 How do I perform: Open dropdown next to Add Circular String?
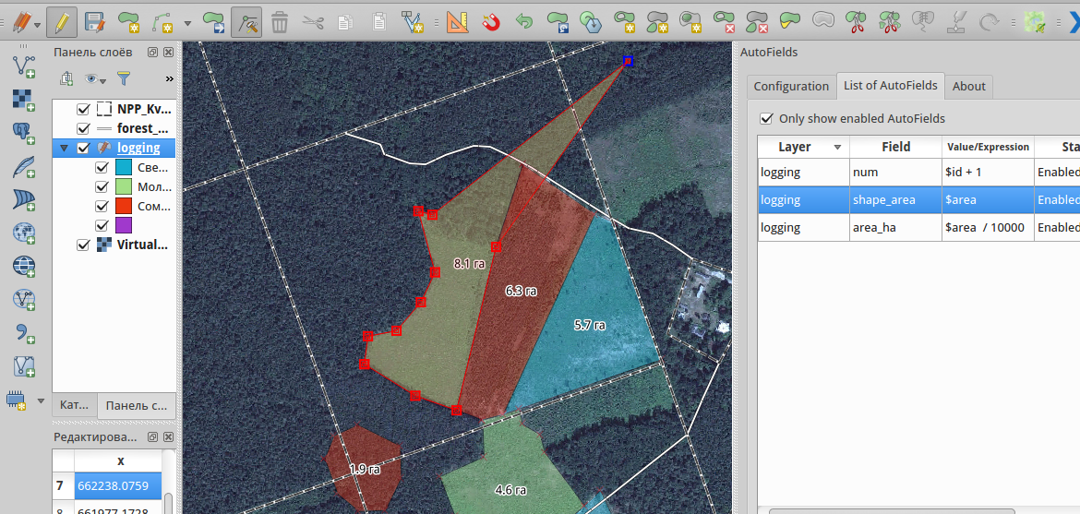[188, 24]
